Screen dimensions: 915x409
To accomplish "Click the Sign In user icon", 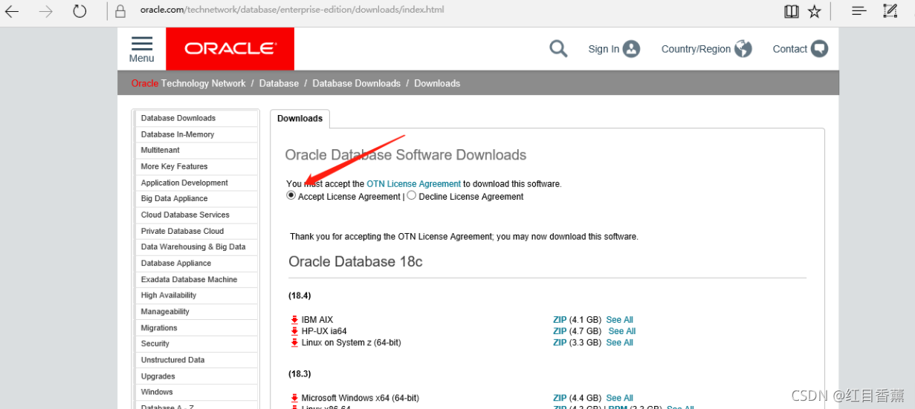I will [x=631, y=49].
